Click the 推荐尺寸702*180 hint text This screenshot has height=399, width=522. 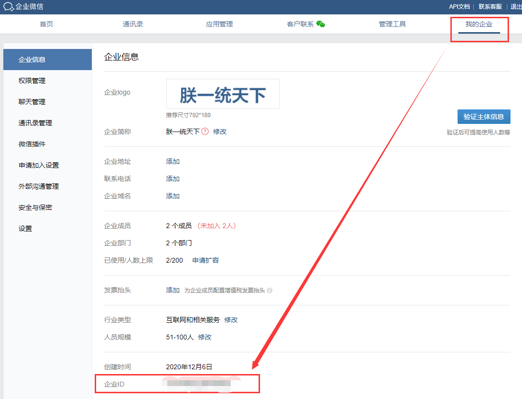point(188,115)
